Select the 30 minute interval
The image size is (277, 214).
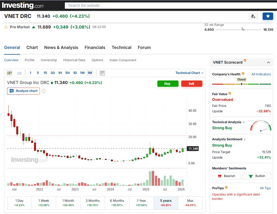(53, 73)
